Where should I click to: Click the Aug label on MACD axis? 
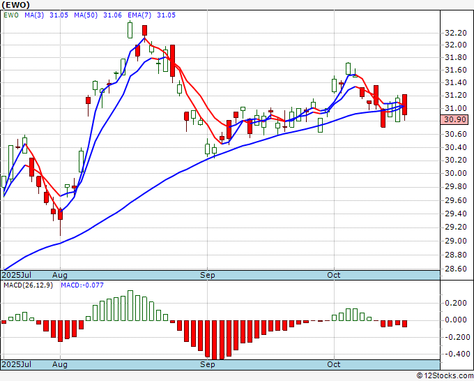click(59, 364)
